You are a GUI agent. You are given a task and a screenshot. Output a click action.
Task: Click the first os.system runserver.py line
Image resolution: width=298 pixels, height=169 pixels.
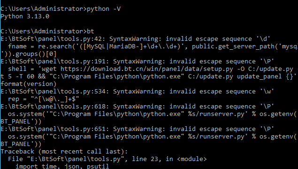(x=152, y=114)
